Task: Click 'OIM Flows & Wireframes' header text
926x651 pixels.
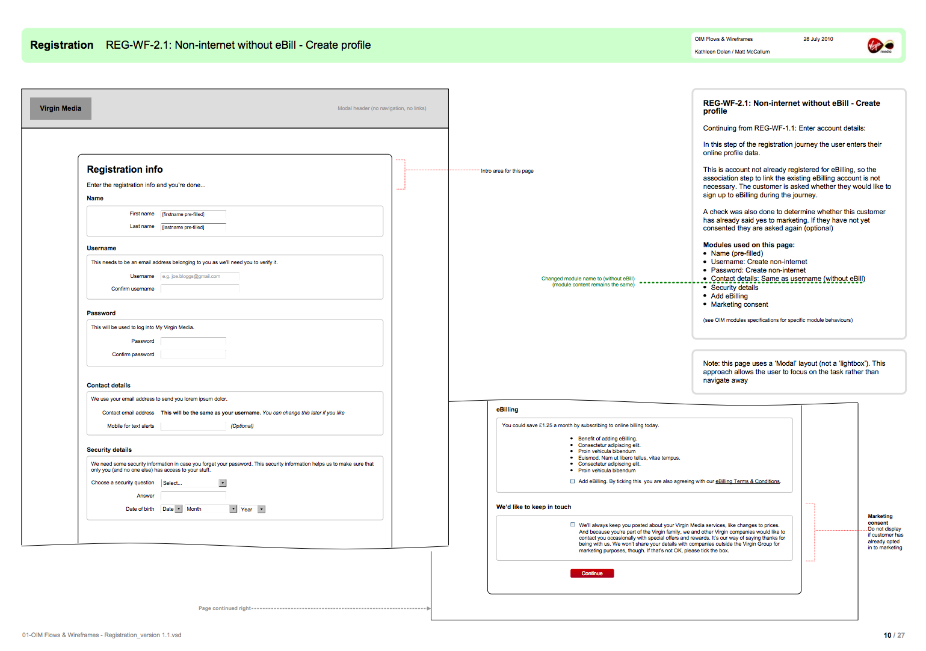Action: click(724, 39)
